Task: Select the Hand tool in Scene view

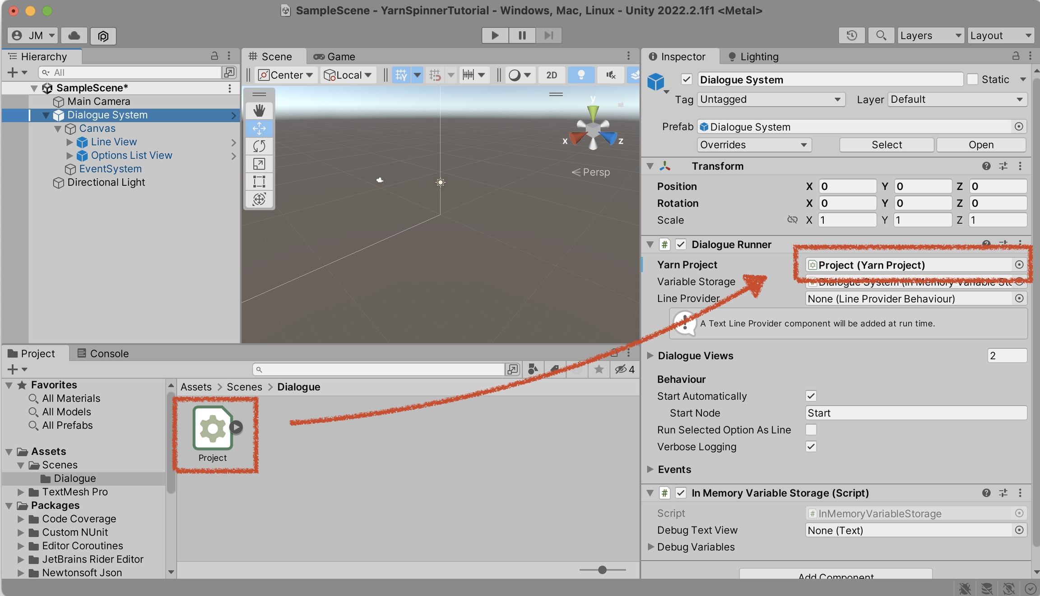Action: [x=259, y=111]
